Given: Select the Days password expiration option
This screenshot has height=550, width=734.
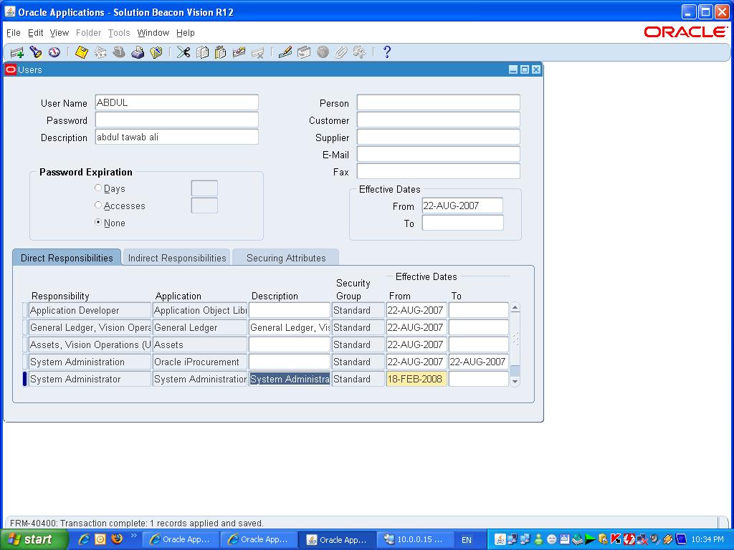Looking at the screenshot, I should pyautogui.click(x=98, y=188).
